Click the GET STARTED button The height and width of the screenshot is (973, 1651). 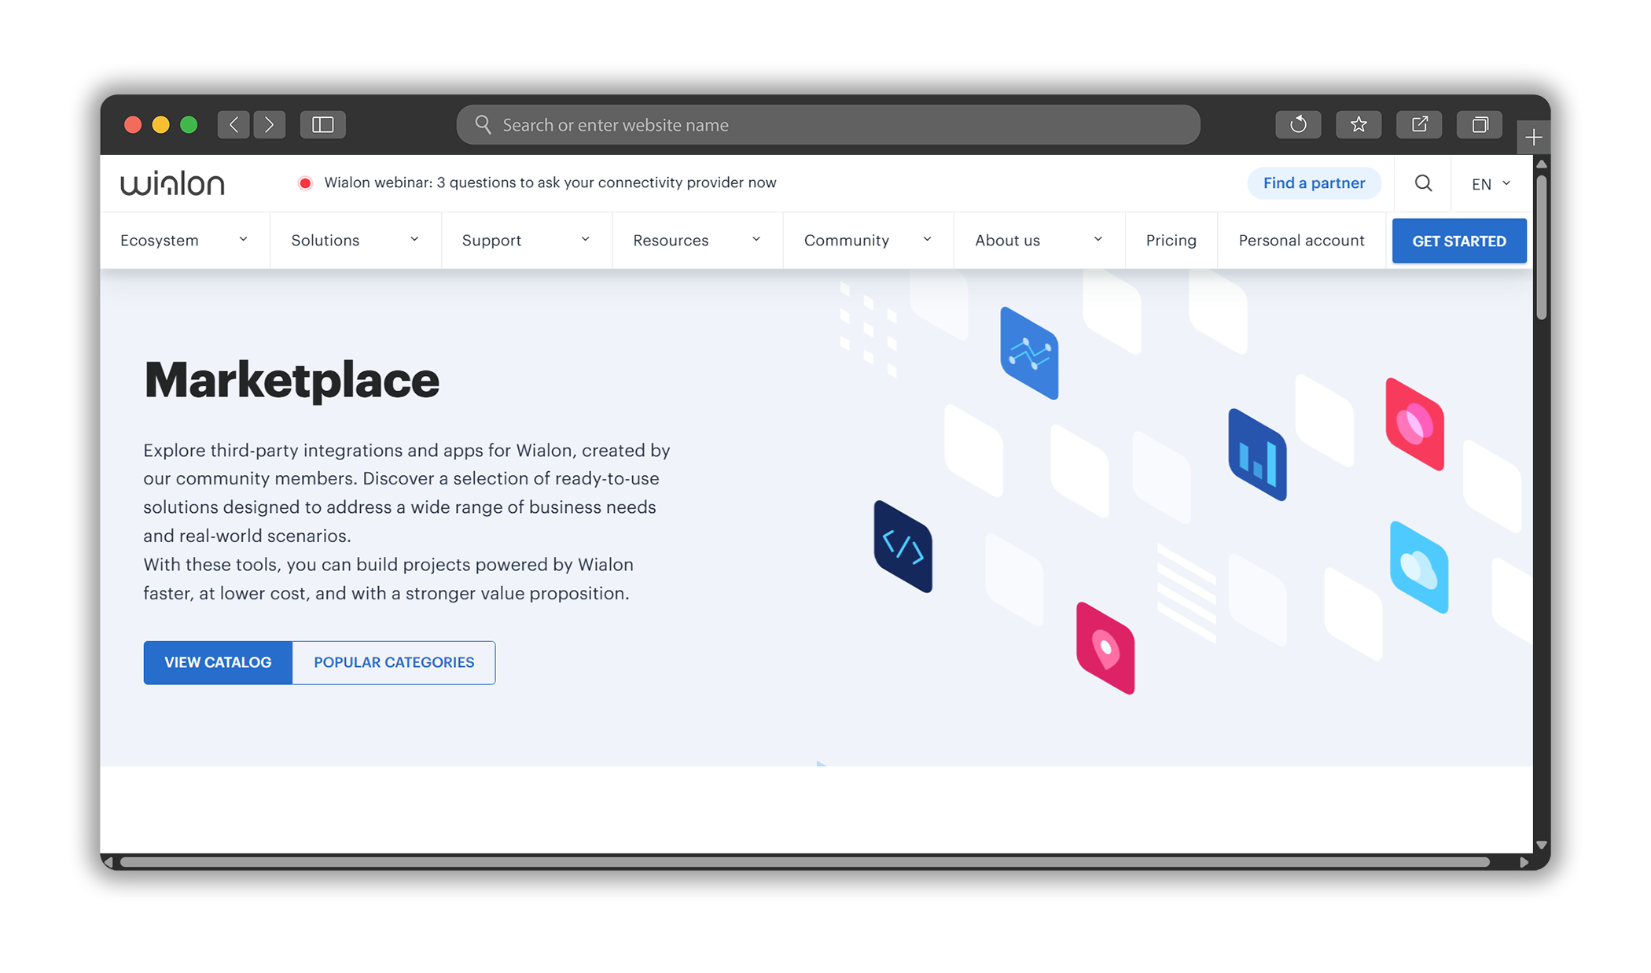pos(1459,241)
